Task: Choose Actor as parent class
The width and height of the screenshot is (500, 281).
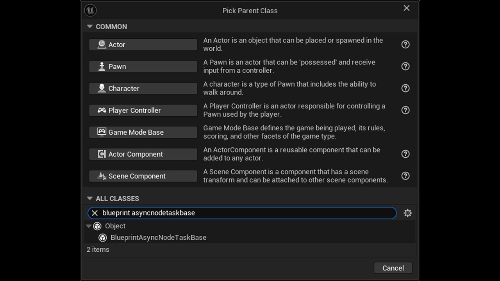Action: pyautogui.click(x=143, y=44)
